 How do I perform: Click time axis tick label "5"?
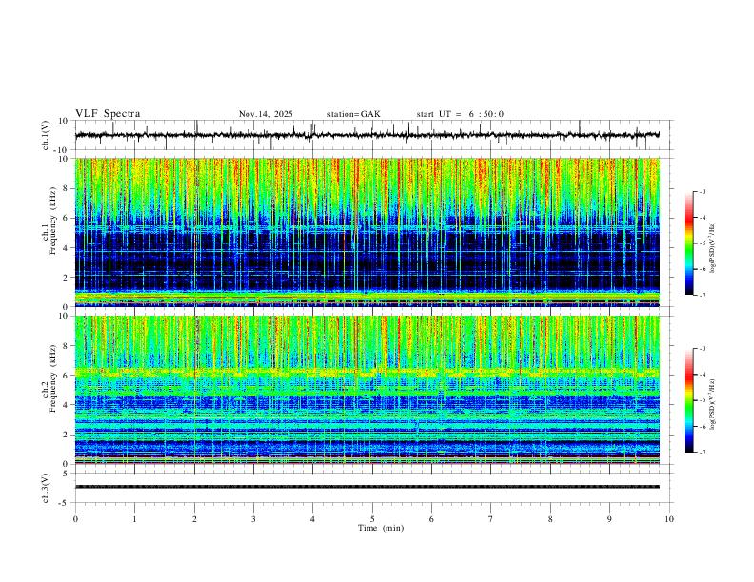(x=372, y=519)
